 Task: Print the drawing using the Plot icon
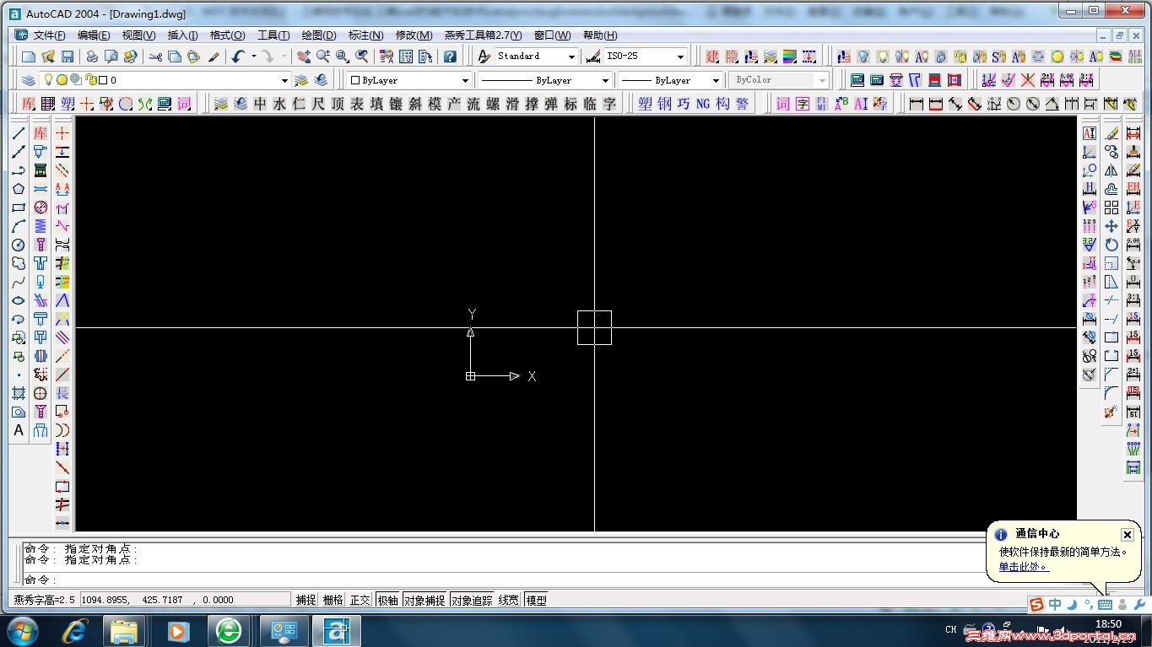pyautogui.click(x=91, y=57)
